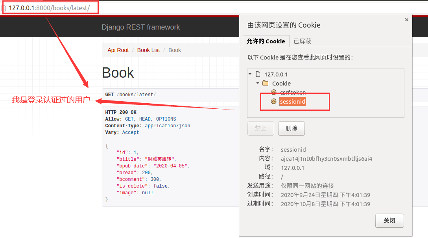
Task: Switch to 允许的 Cookie tab
Action: (x=266, y=41)
